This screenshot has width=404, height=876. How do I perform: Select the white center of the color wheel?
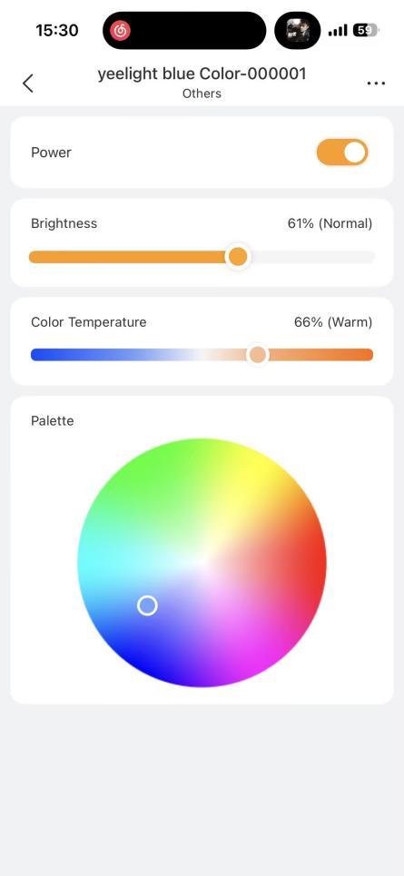coord(202,563)
